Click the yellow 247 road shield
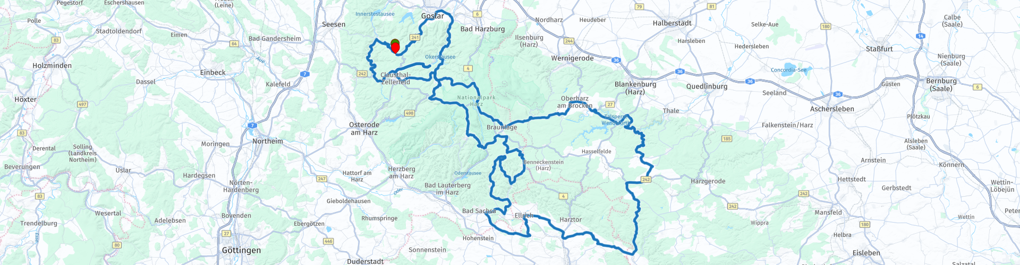This screenshot has height=265, width=1020. coord(321,179)
